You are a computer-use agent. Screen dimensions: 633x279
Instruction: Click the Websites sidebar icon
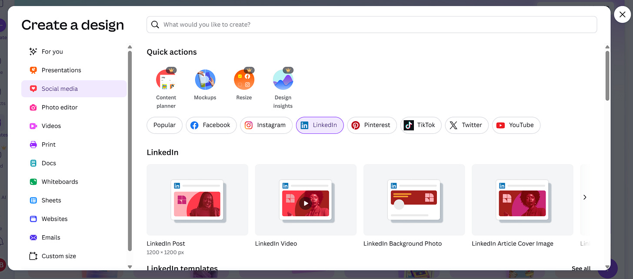click(33, 219)
